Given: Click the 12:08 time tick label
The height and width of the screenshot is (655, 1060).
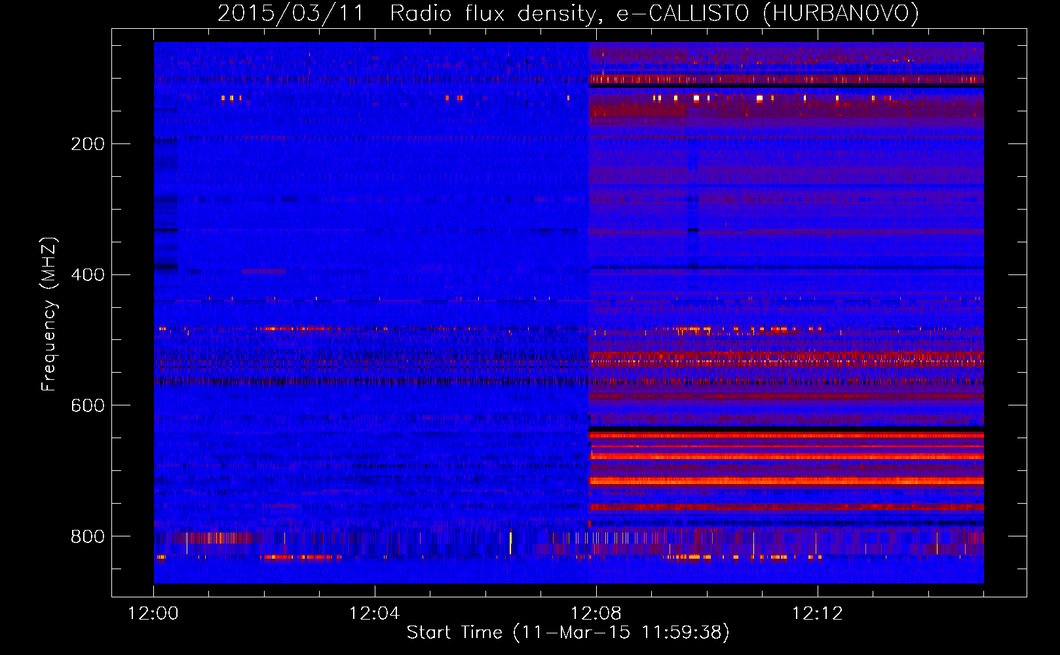Looking at the screenshot, I should 596,614.
